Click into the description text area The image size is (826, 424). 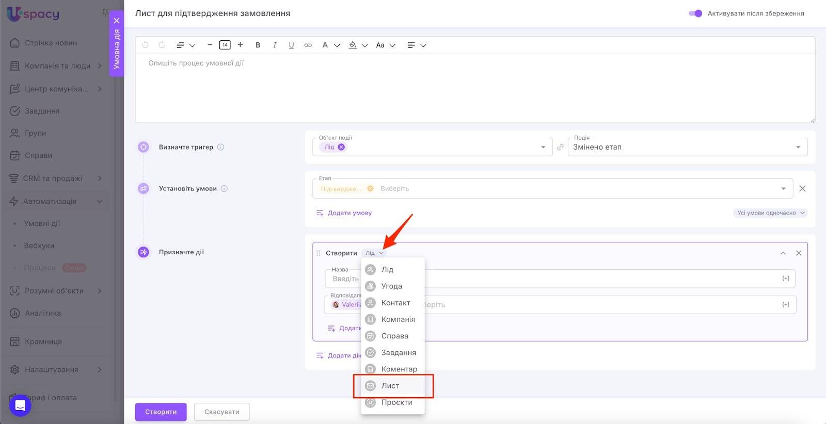point(475,88)
